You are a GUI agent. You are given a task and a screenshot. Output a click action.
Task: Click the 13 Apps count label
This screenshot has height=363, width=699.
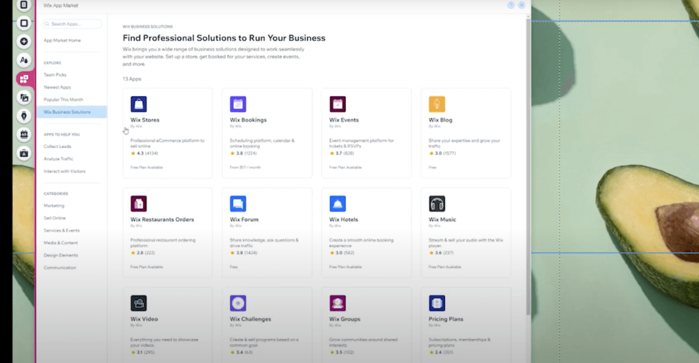132,79
